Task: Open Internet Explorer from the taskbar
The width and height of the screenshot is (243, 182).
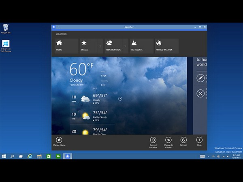Action: tap(30, 156)
